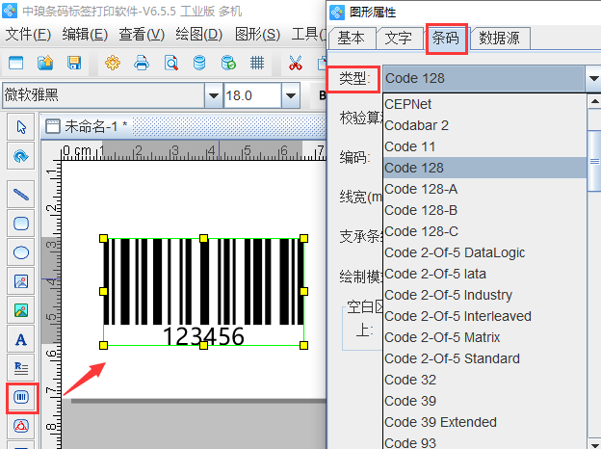Choose the rounded rectangle tool
Viewport: 601px width, 449px height.
(x=20, y=223)
